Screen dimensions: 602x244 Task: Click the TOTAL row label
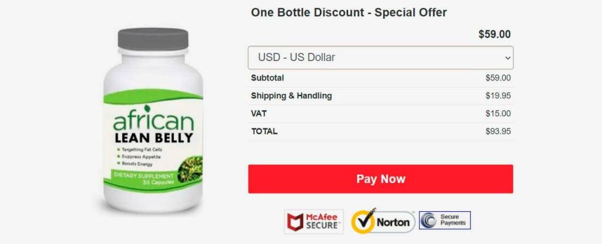264,131
